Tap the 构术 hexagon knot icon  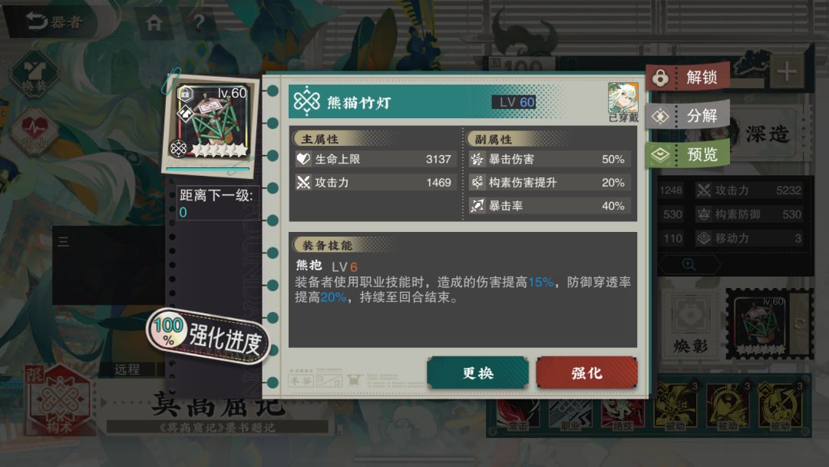tap(59, 399)
